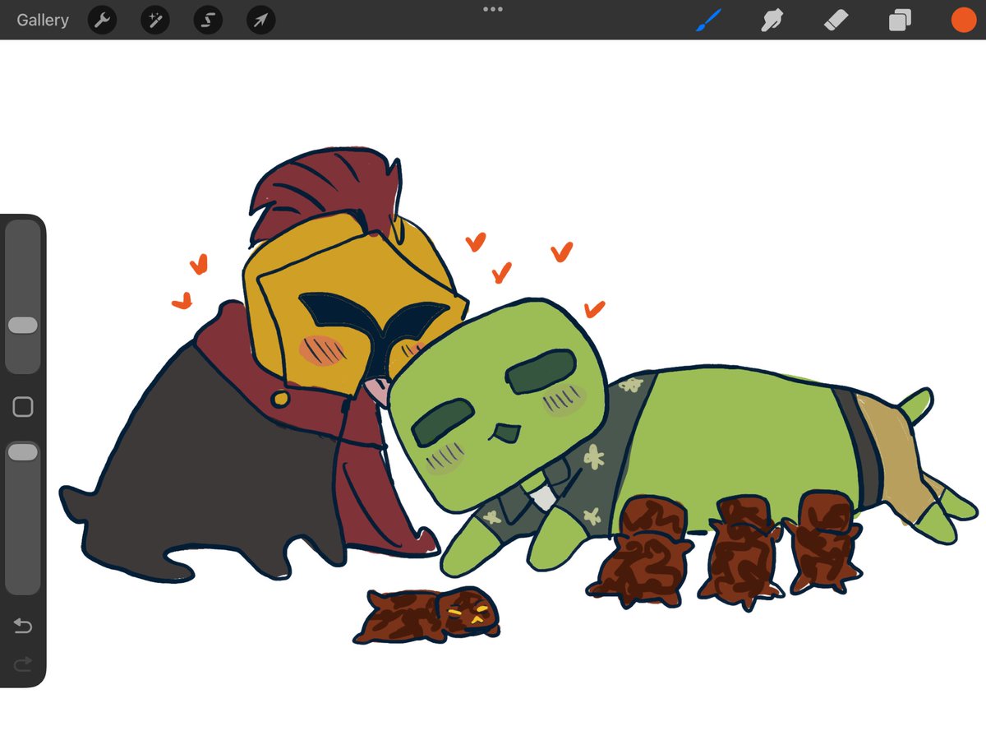Image resolution: width=986 pixels, height=740 pixels.
Task: Open the Adjustments magic wand menu
Action: (x=154, y=20)
